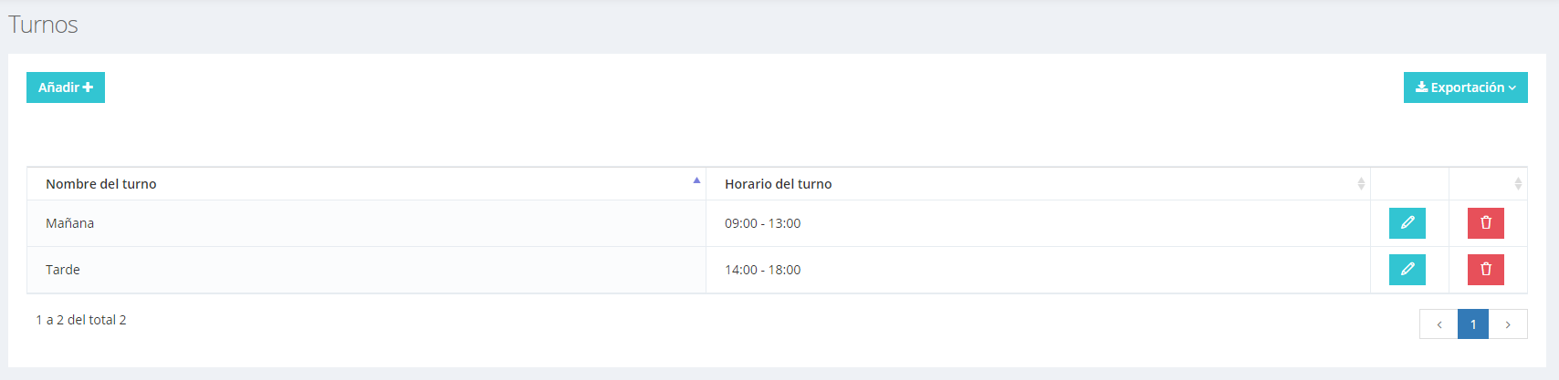Image resolution: width=1559 pixels, height=380 pixels.
Task: Select page 1 in pagination
Action: pyautogui.click(x=1473, y=324)
